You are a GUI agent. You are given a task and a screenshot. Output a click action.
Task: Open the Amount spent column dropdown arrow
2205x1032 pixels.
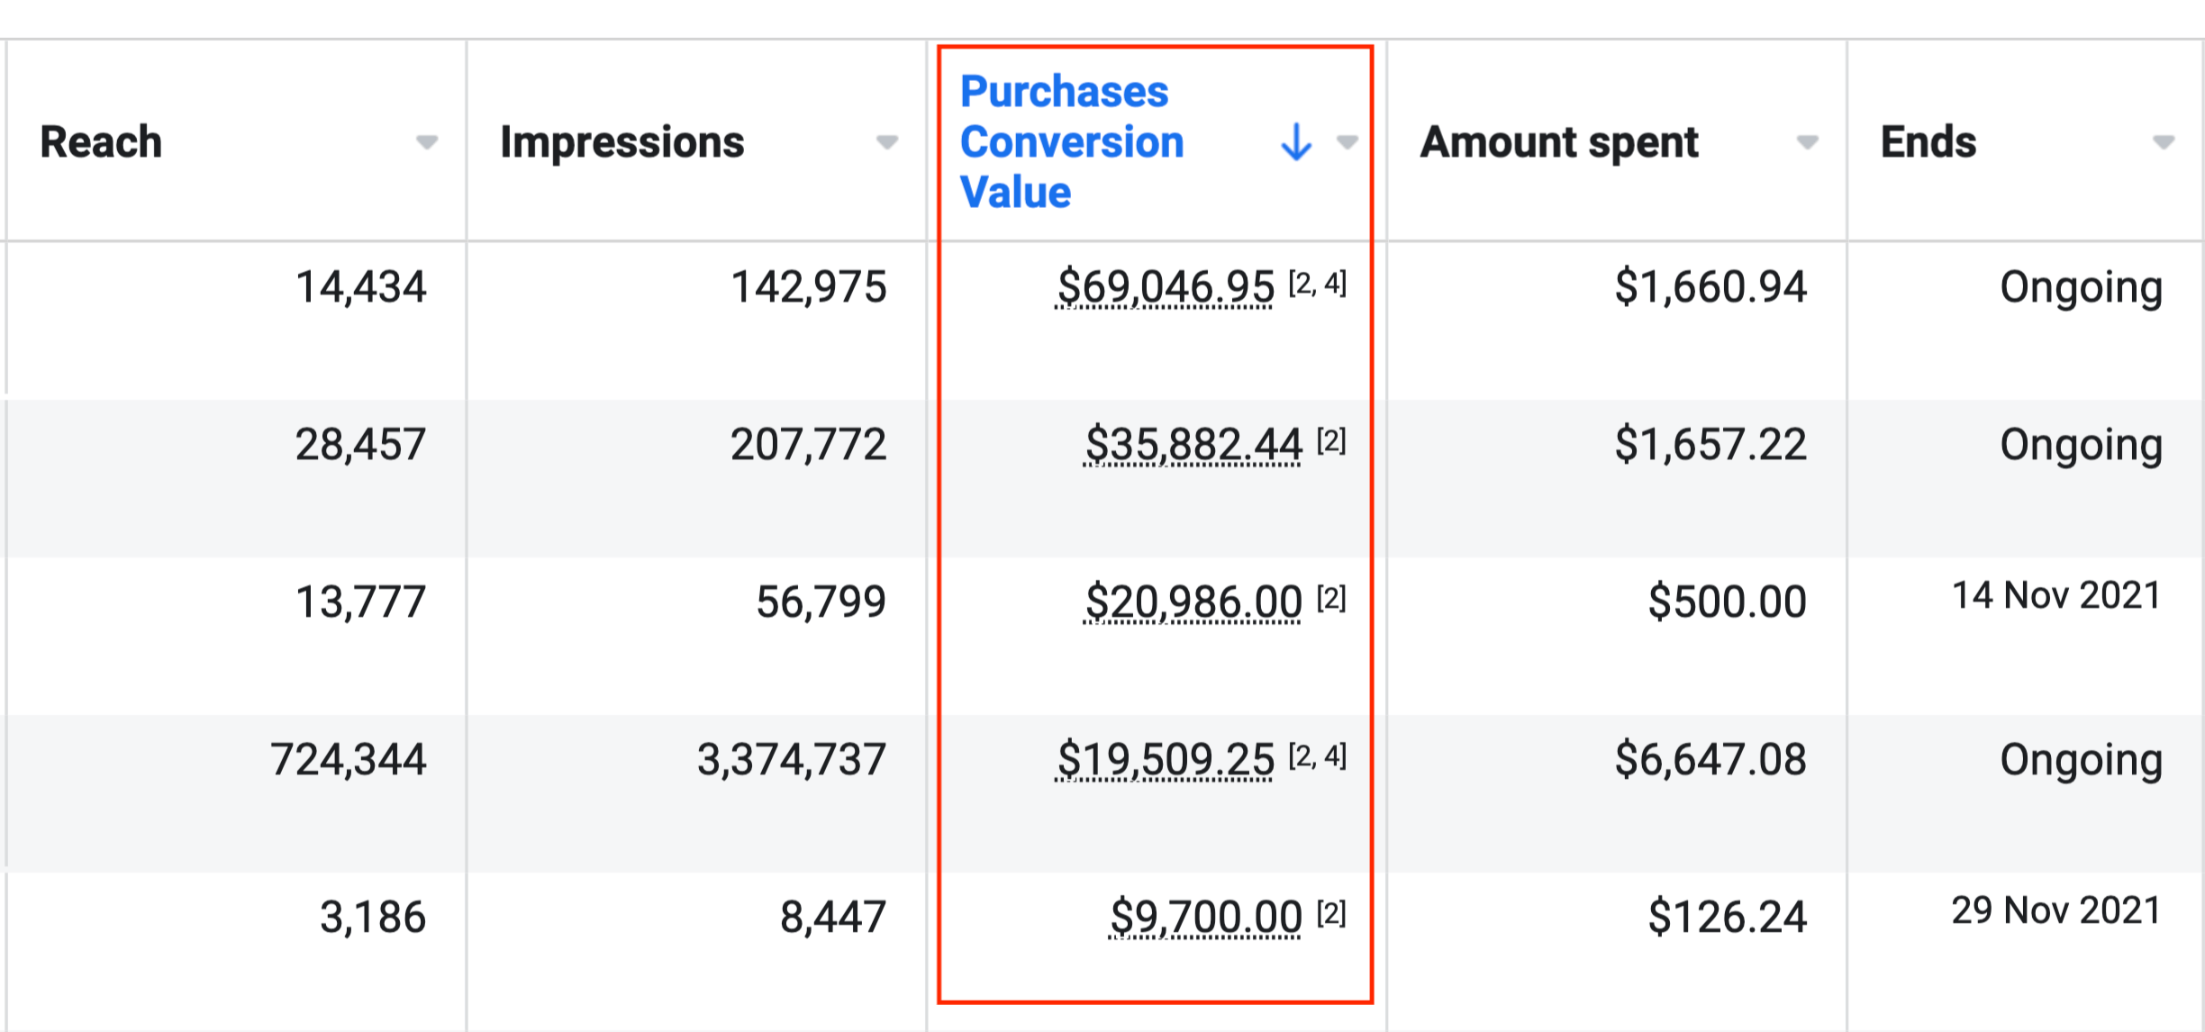tap(1807, 142)
